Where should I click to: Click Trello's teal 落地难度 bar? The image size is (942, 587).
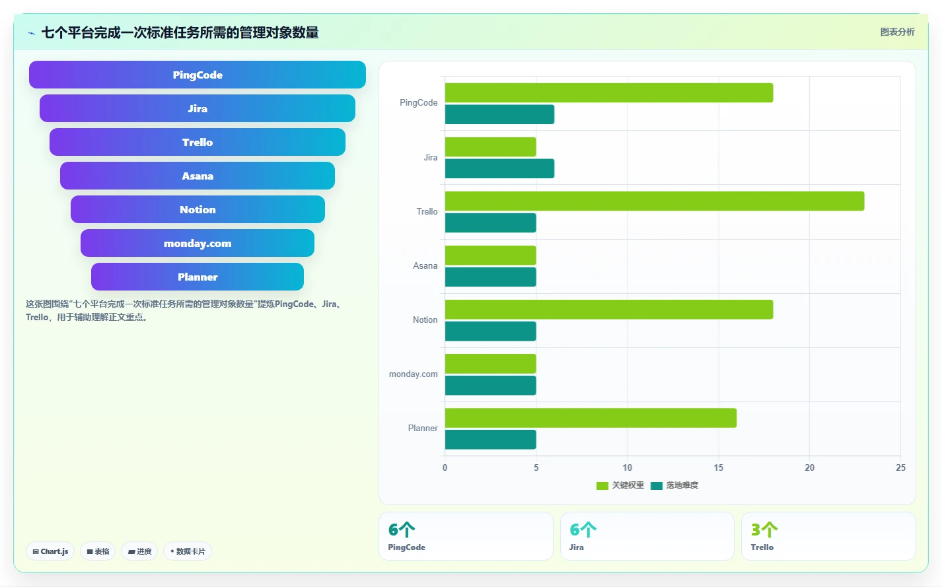[x=490, y=223]
